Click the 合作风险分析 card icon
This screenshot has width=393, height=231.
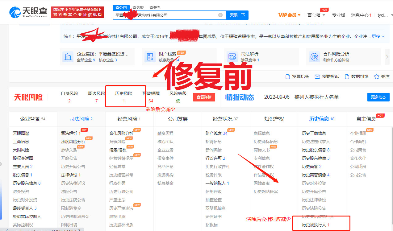[314, 57]
